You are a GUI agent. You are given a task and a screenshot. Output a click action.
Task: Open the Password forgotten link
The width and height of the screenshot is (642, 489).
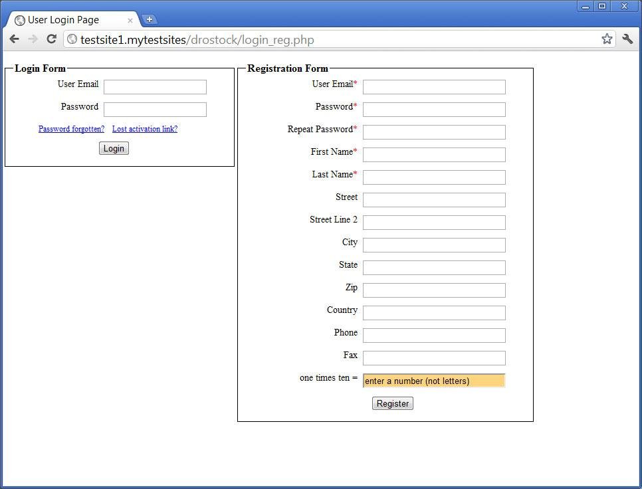coord(71,128)
